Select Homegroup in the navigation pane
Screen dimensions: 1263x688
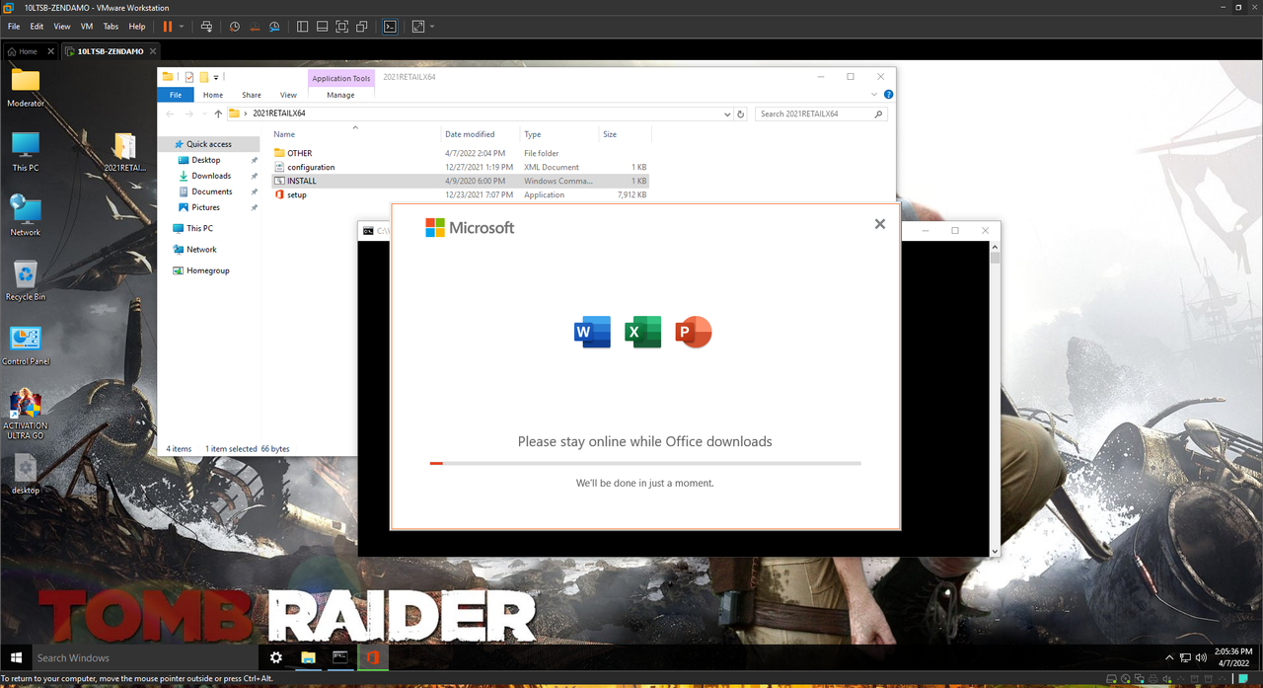pyautogui.click(x=207, y=270)
